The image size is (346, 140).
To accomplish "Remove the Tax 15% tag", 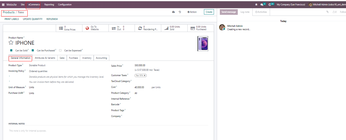I will [x=145, y=76].
